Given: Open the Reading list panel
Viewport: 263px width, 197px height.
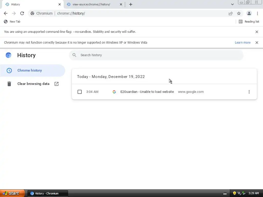Looking at the screenshot, I should (249, 22).
